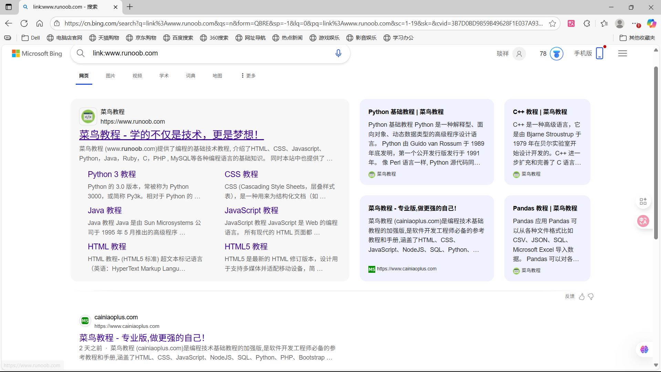Click the translate icon in the address bar
The image size is (661, 372).
click(571, 23)
